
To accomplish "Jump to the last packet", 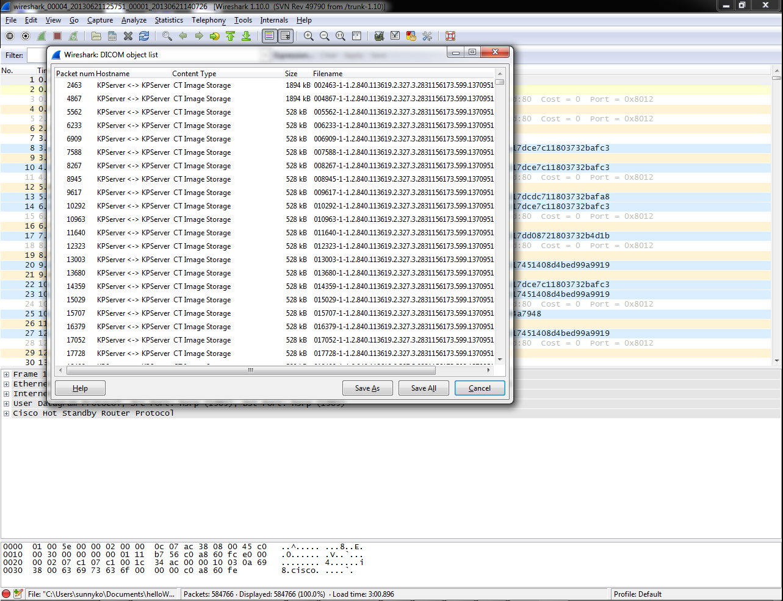I will pyautogui.click(x=247, y=37).
